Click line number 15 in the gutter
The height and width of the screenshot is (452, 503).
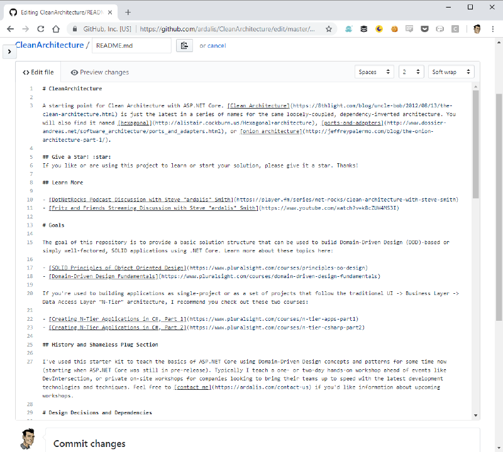pyautogui.click(x=30, y=242)
